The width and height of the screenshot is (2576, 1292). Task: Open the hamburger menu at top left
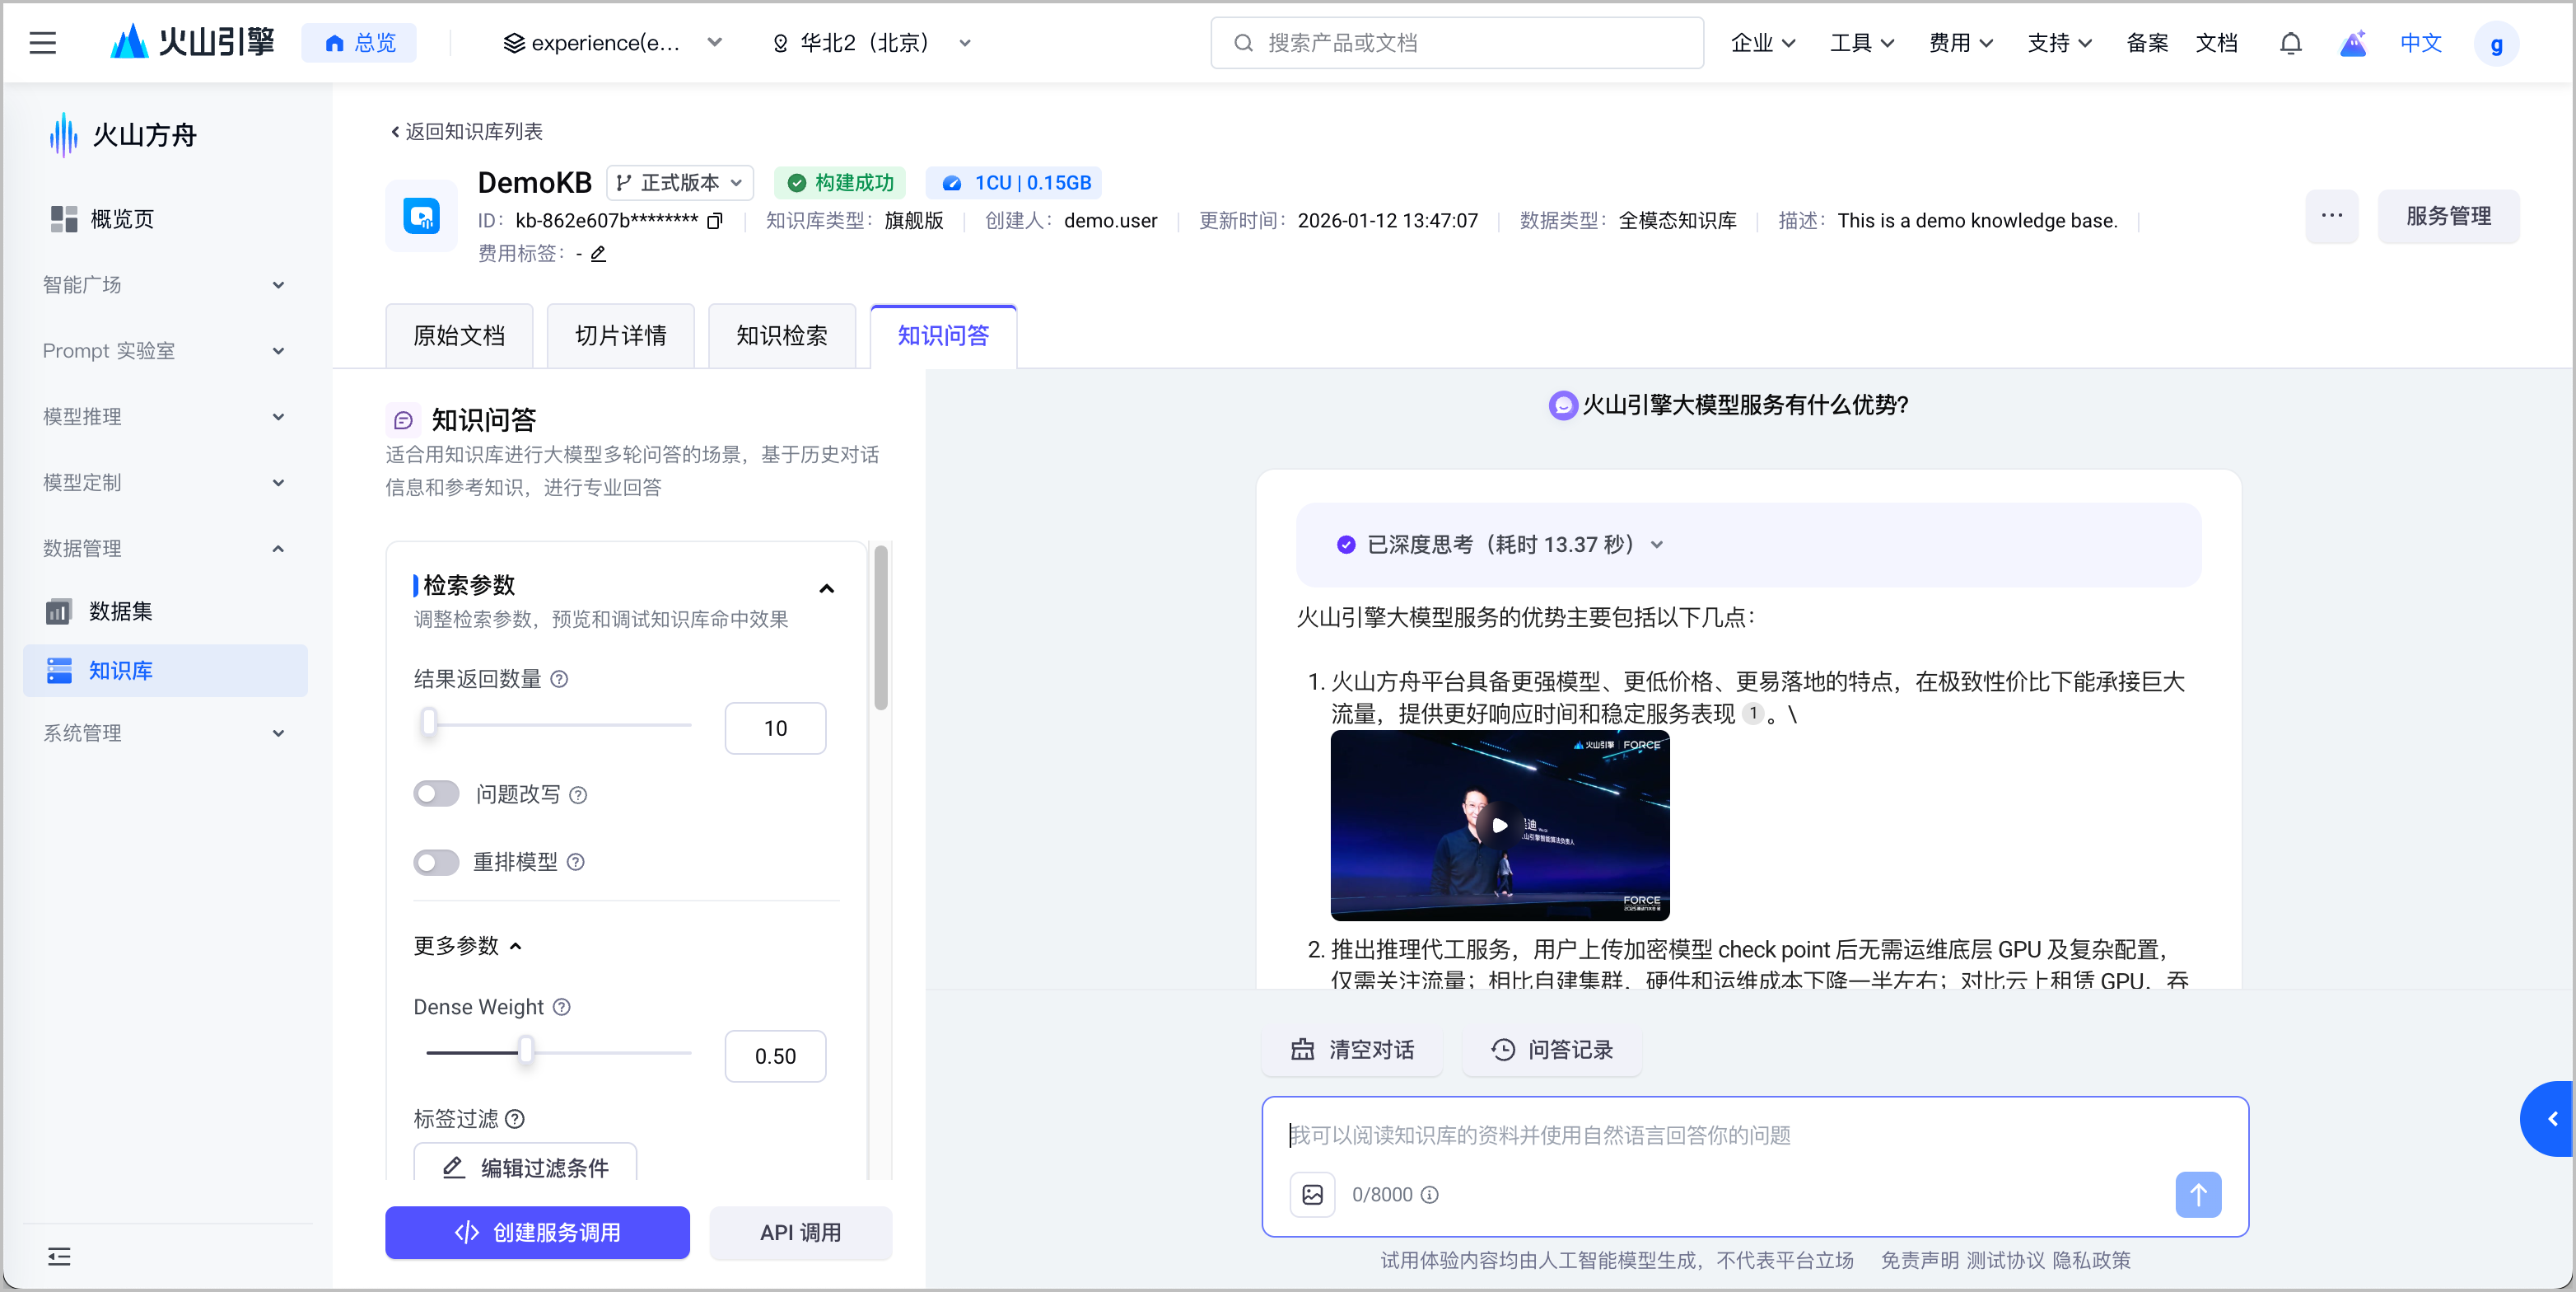[43, 43]
